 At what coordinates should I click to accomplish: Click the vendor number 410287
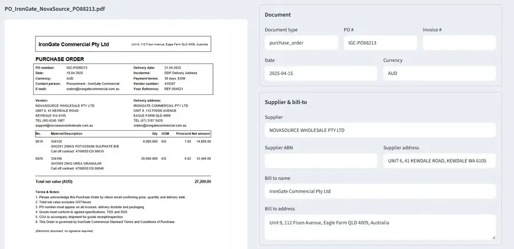click(170, 83)
